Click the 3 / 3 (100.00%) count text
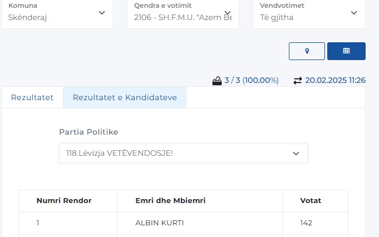 (251, 81)
